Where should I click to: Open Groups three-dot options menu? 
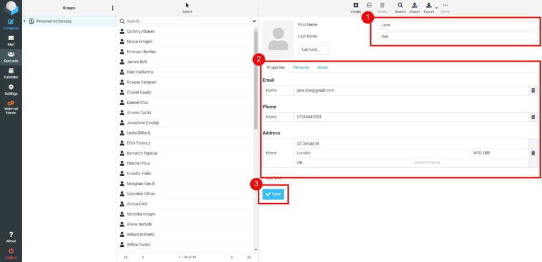coord(112,8)
